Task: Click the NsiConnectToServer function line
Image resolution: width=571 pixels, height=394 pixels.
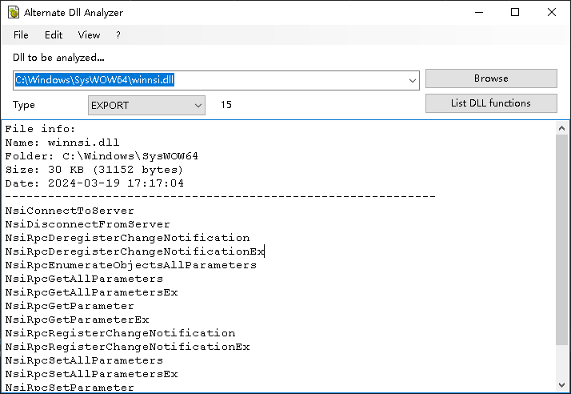Action: pos(70,211)
